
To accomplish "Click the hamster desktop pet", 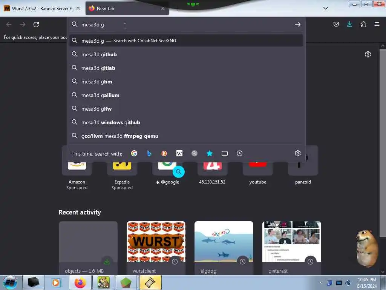I will [367, 248].
